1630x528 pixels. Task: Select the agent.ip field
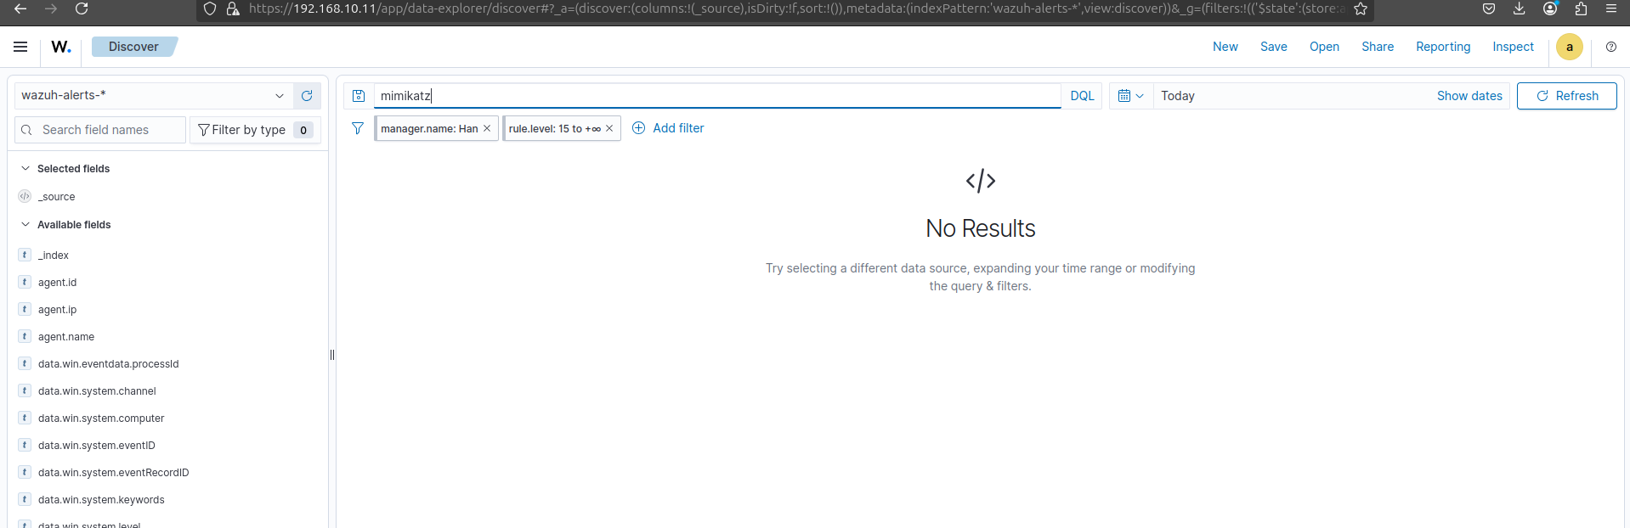[x=57, y=309]
